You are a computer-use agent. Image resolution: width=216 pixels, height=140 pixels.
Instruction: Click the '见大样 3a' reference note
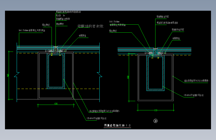coord(60,15)
